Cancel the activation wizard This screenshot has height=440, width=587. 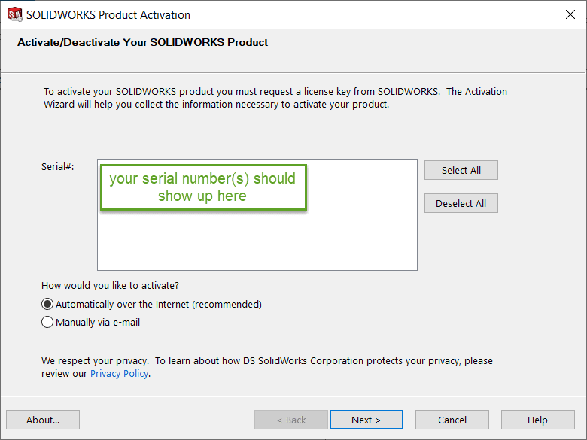[x=452, y=420]
